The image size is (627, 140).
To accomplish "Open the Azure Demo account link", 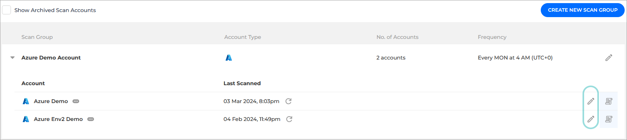I will [51, 101].
